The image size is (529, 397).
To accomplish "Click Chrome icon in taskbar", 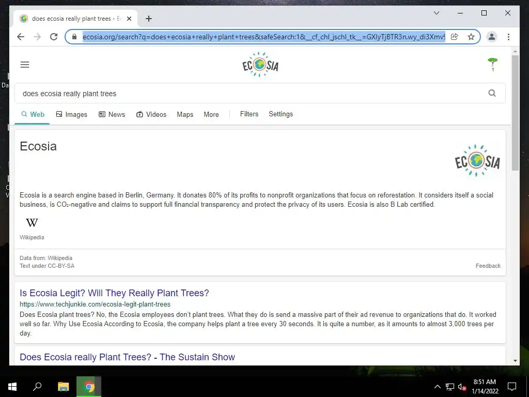I will 89,387.
